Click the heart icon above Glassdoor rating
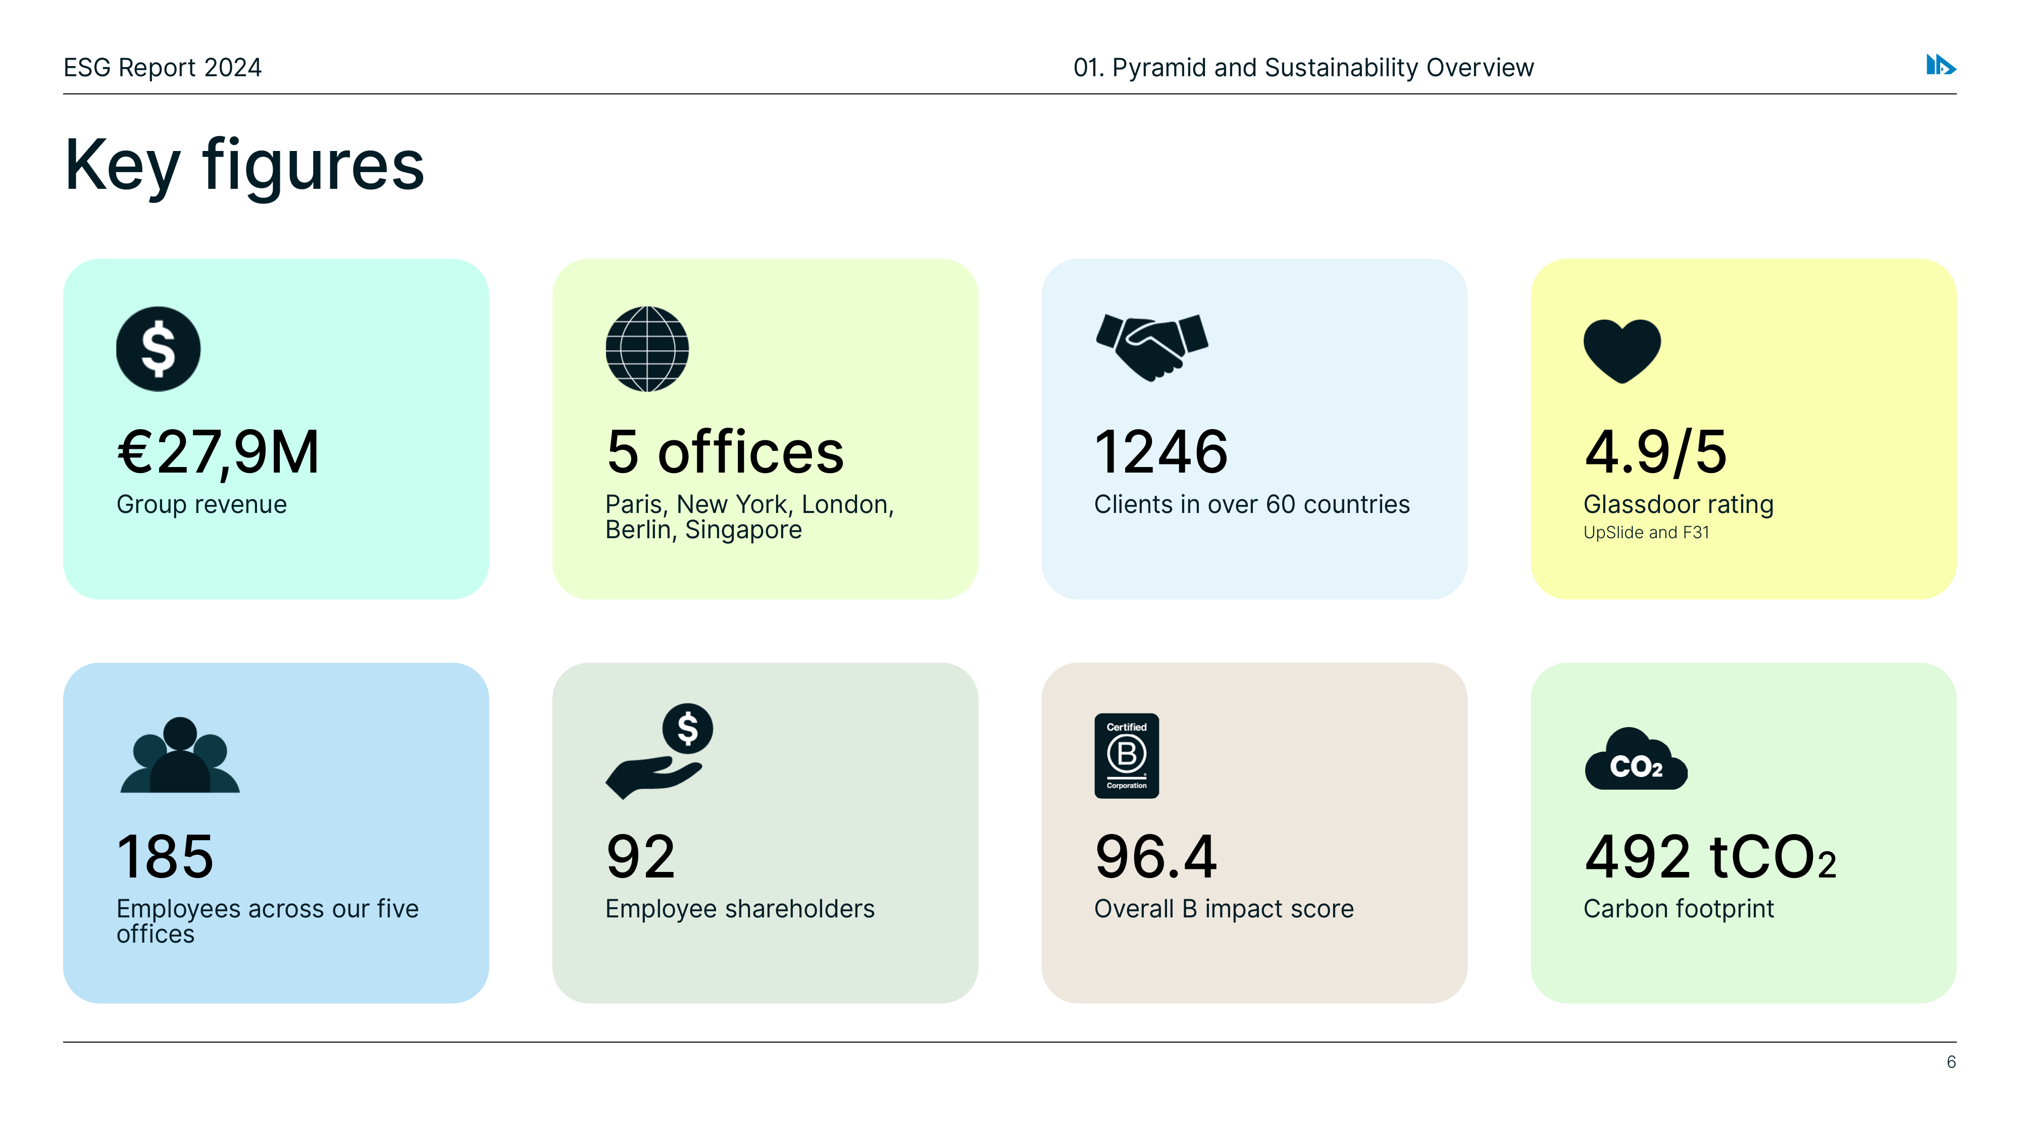This screenshot has width=2020, height=1136. (1623, 351)
